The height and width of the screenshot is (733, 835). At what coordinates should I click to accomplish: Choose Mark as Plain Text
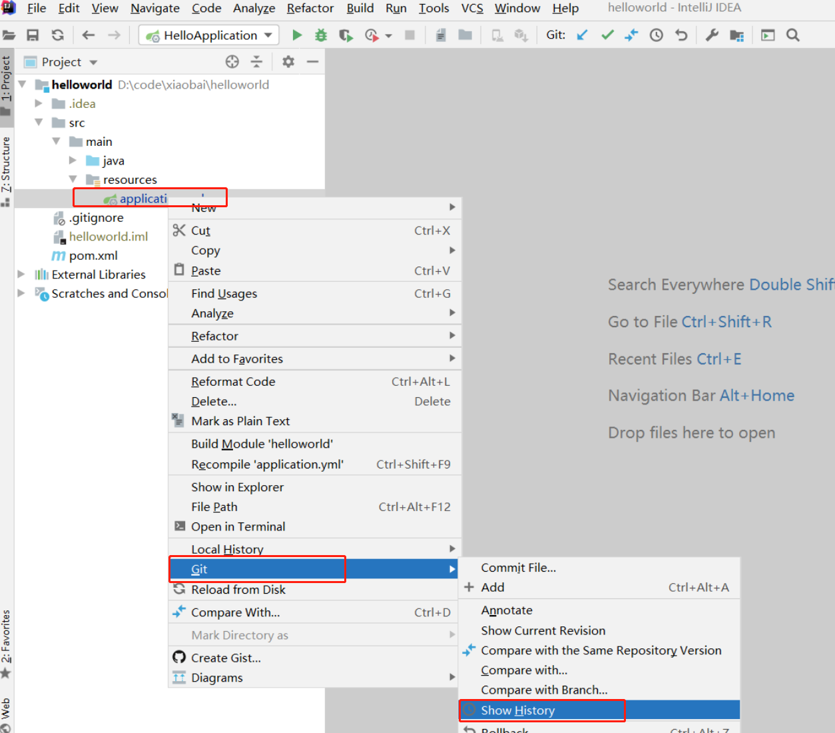coord(314,421)
